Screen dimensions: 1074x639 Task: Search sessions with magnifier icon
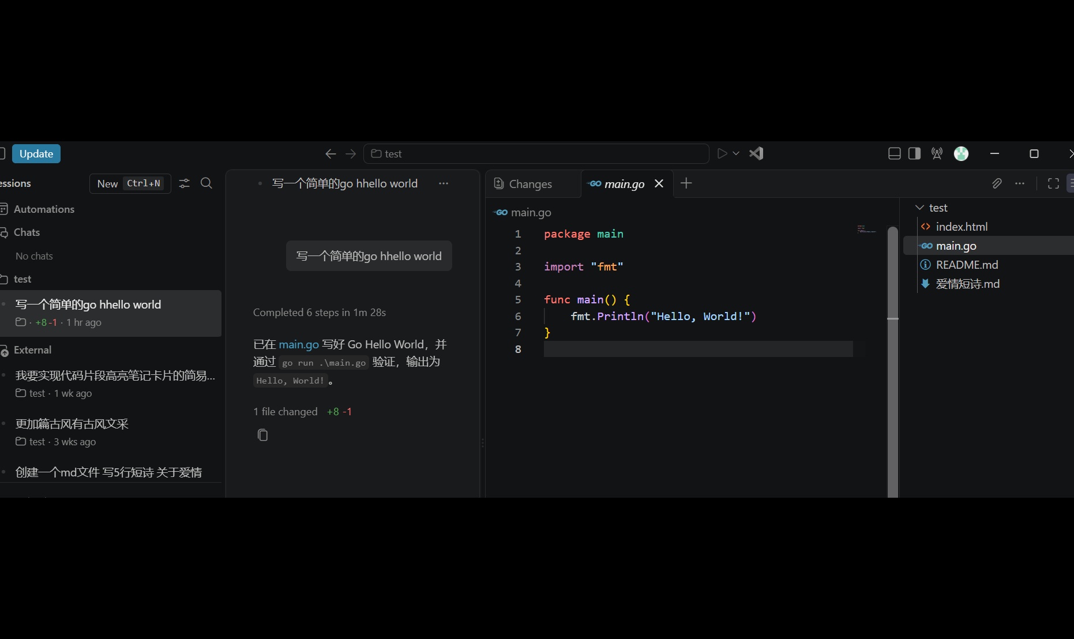206,183
